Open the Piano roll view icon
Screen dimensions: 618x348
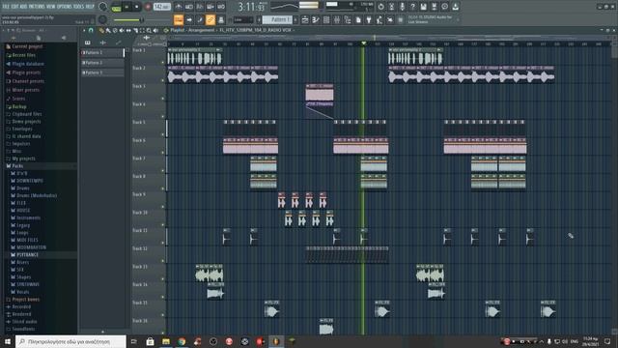(x=316, y=19)
